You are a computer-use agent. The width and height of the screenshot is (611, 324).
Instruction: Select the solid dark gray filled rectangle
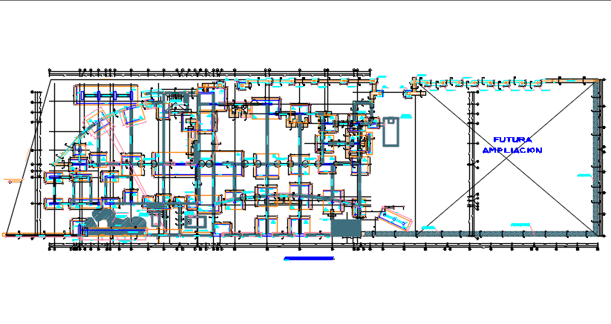343,228
